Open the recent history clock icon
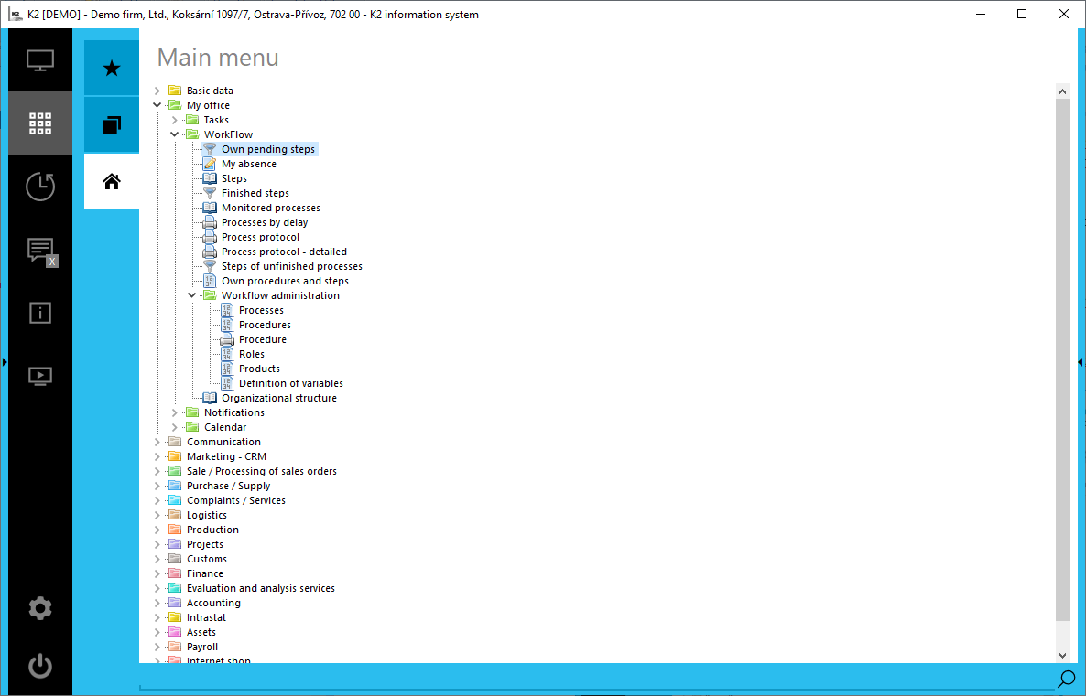Screen dimensions: 1086x696 (40, 187)
